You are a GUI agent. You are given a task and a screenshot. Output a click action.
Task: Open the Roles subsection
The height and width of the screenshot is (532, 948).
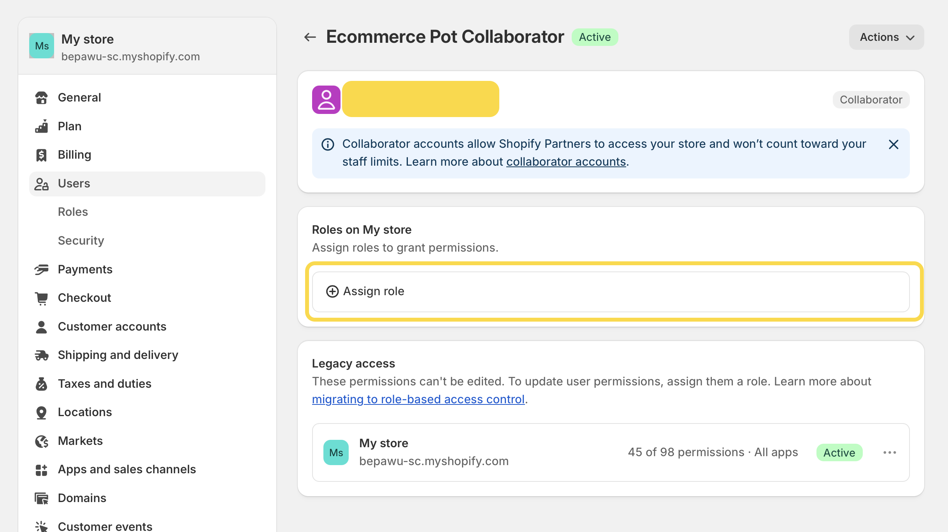[x=73, y=212]
